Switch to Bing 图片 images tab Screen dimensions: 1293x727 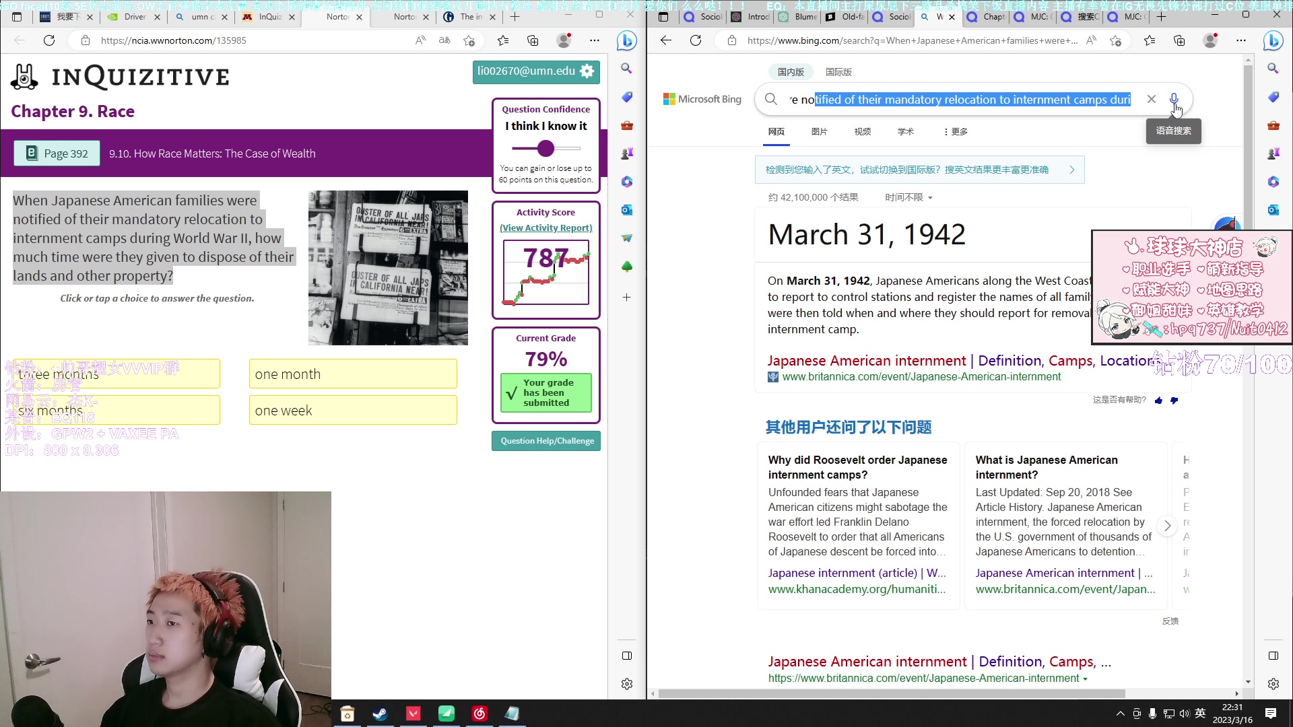pos(820,131)
